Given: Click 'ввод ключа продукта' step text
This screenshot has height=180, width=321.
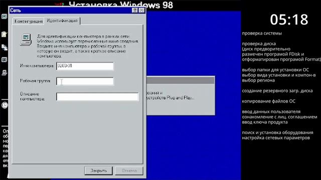Looking at the screenshot, I should [265, 122].
